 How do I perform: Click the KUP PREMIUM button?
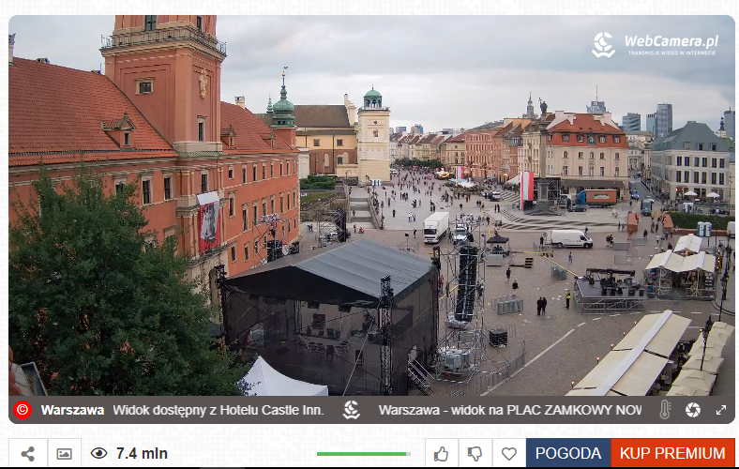tap(672, 453)
